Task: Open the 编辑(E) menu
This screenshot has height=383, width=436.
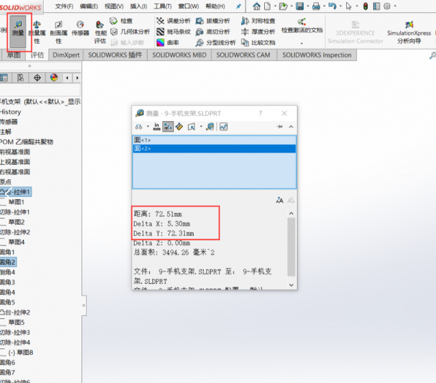Action: coord(88,6)
